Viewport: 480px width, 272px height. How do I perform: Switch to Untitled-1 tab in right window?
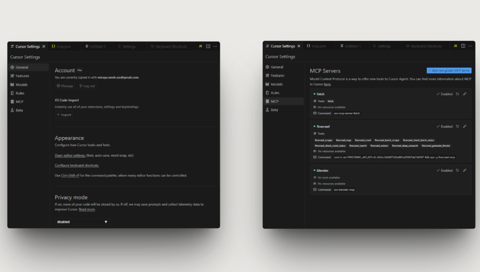coord(351,46)
